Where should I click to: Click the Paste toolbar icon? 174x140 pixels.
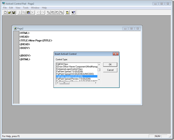click(28, 13)
